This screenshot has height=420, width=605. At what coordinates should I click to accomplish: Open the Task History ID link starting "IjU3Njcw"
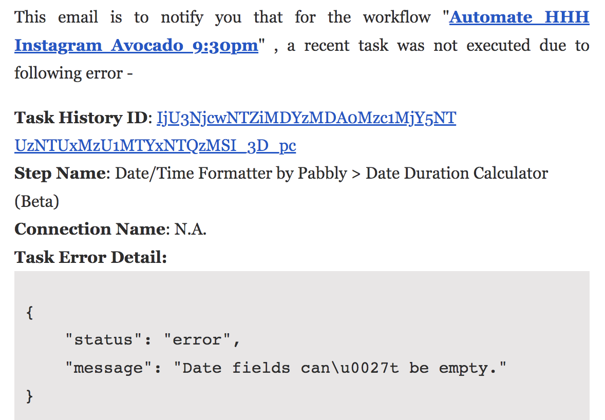306,118
